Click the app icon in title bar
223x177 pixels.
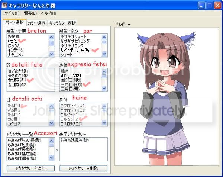[x=4, y=6]
